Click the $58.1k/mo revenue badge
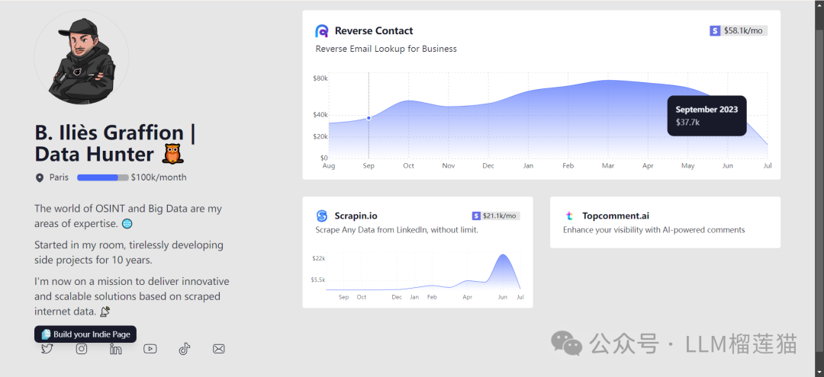824x377 pixels. point(739,31)
